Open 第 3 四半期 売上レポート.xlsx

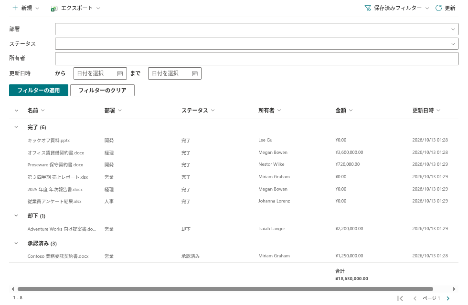(x=58, y=177)
